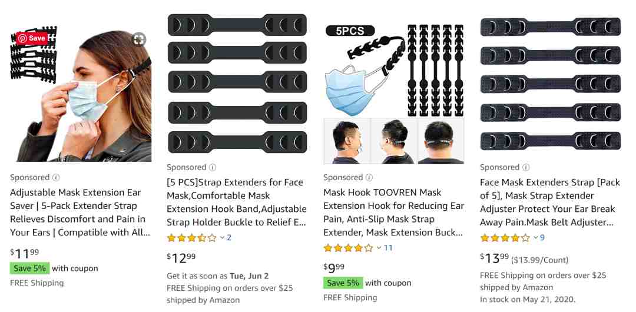Screen dimensions: 636x312
Task: Click Sponsored info icon under 5 PCS strap extenders
Action: tap(213, 167)
